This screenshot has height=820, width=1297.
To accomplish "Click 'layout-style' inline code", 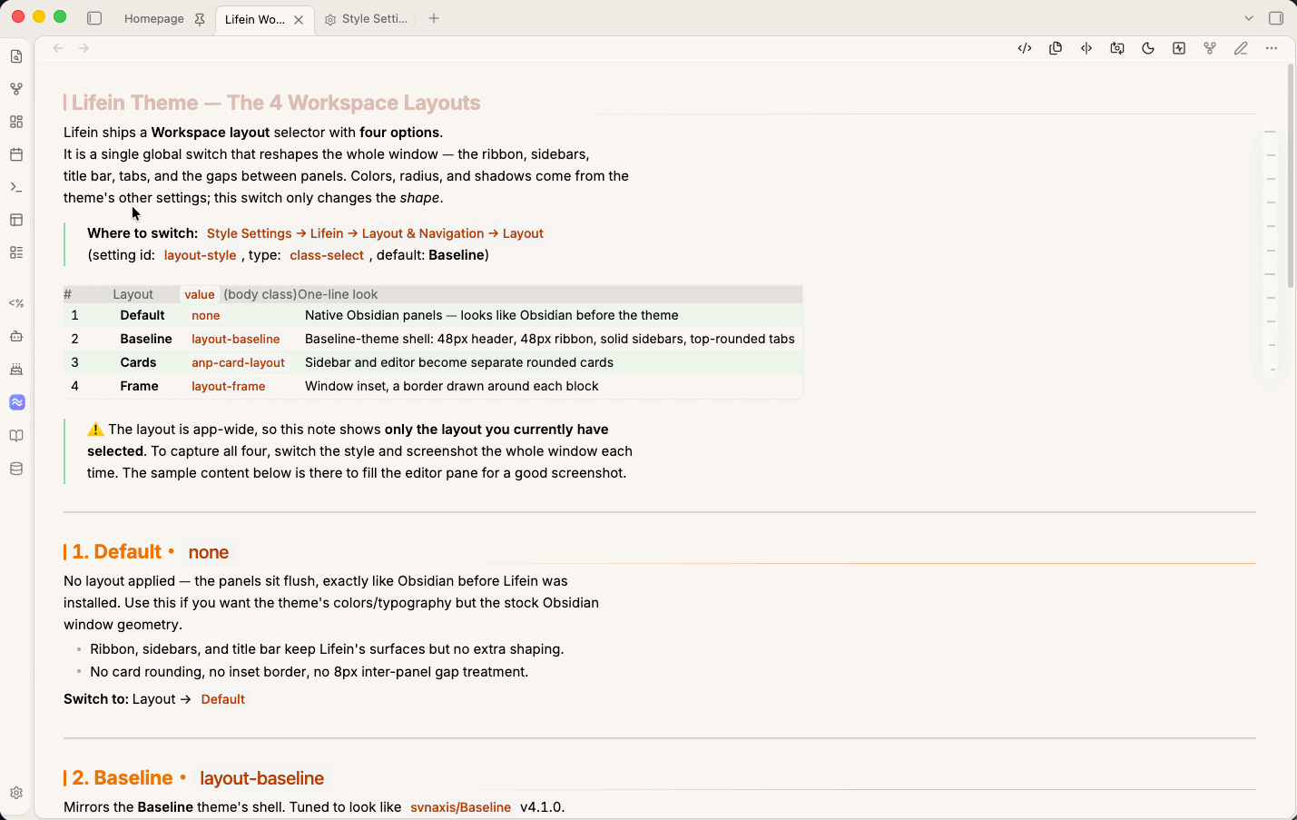I will click(x=200, y=255).
